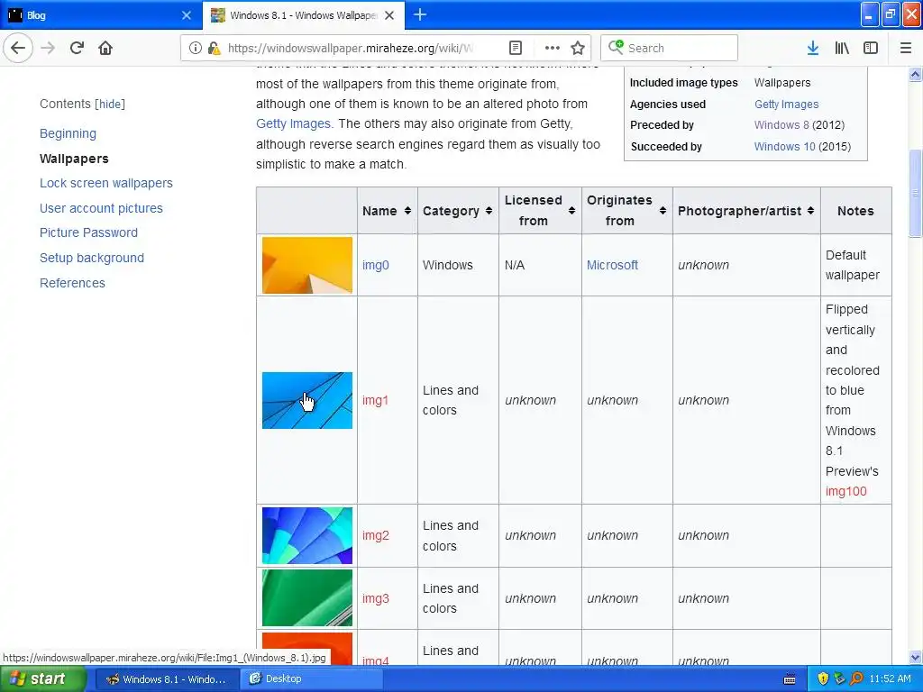This screenshot has width=923, height=692.
Task: Select the Windows 8.1 - Windows Wallpaper tab
Action: tap(304, 15)
